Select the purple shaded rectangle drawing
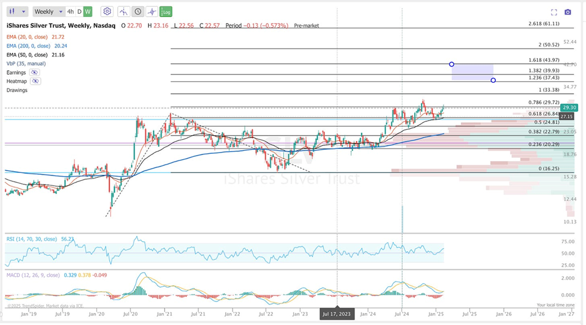586x325 pixels. pos(472,72)
